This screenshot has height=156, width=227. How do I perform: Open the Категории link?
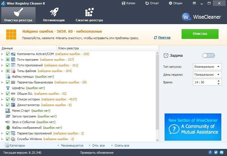pos(15,146)
